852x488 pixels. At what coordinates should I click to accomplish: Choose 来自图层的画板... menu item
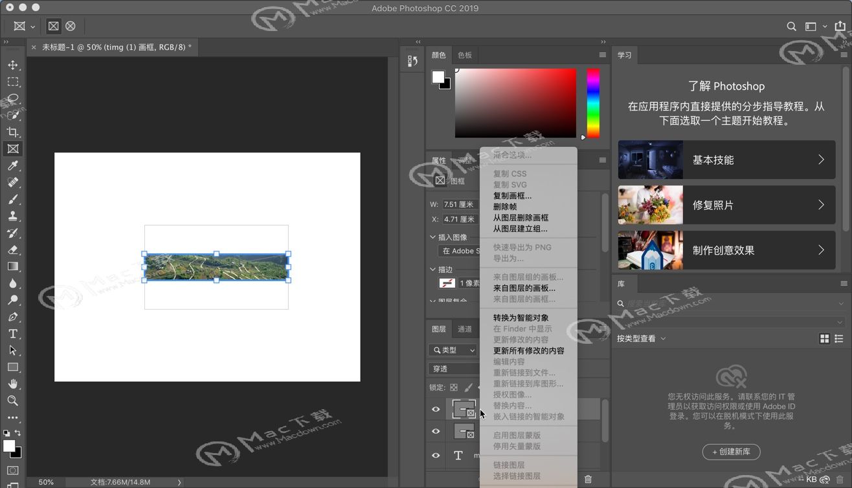coord(524,288)
